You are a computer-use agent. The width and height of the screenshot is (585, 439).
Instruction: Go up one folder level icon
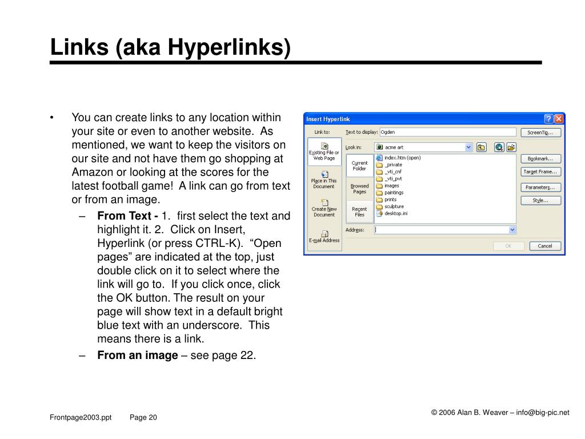(x=481, y=147)
